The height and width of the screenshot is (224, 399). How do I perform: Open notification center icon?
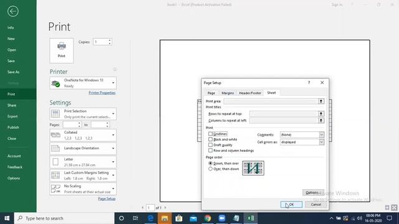point(389,218)
